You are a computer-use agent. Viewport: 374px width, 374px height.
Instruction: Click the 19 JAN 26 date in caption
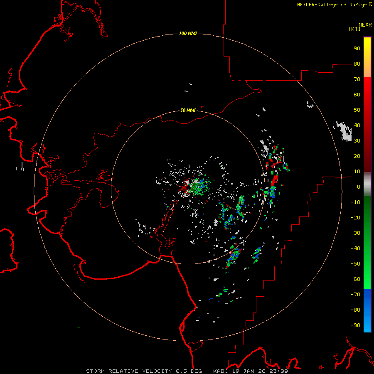(x=249, y=371)
